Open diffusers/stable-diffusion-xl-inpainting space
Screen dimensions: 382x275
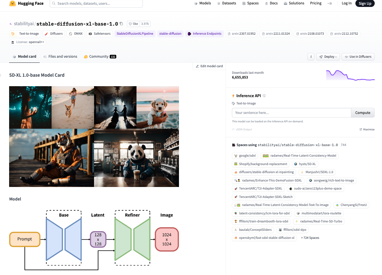pos(264,172)
